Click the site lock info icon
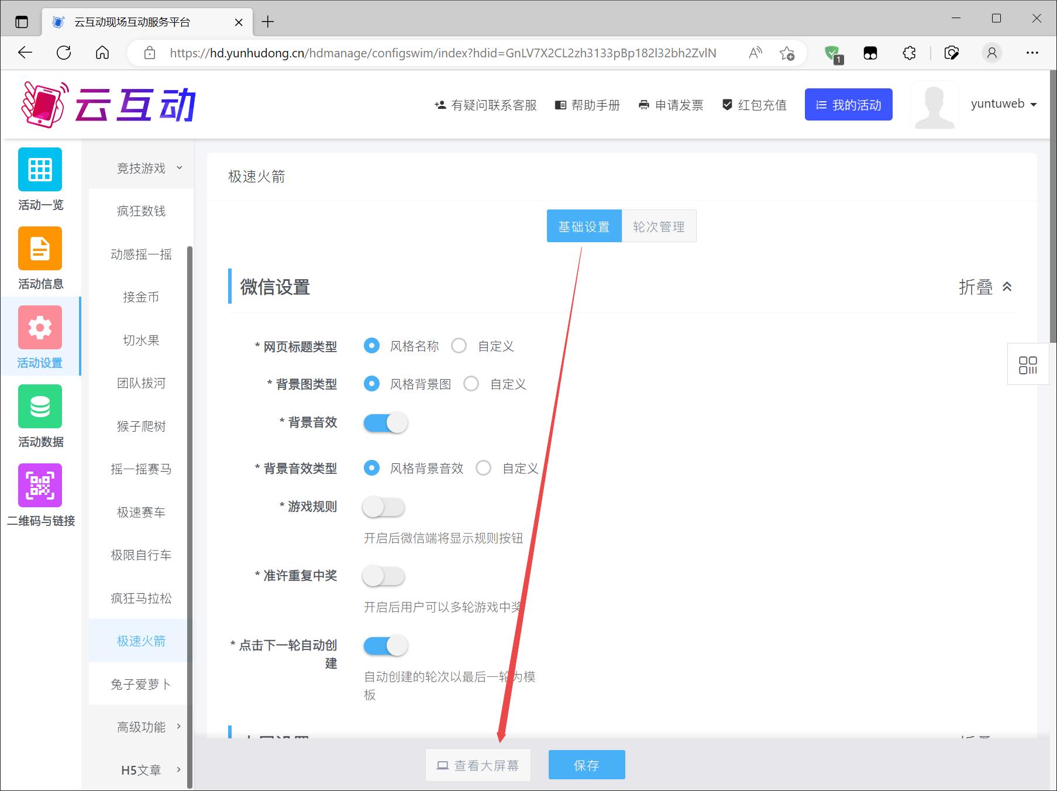 click(x=150, y=53)
